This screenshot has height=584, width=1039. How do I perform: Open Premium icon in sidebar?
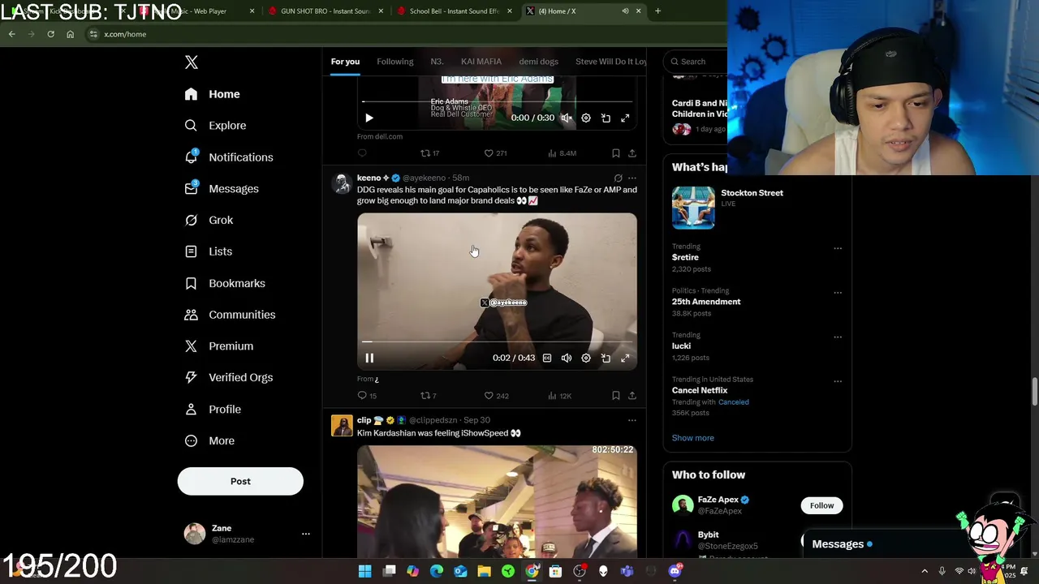191,346
